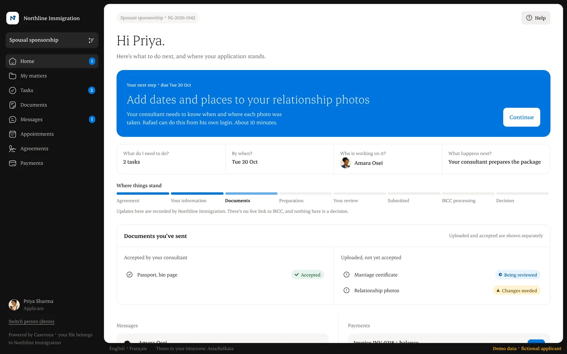Click the Tasks badge showing 2

pyautogui.click(x=92, y=90)
